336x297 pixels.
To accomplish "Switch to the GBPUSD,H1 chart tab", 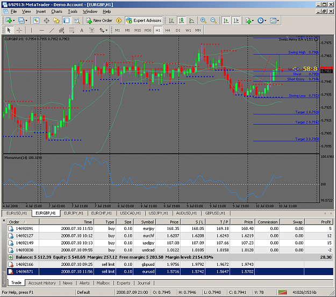I will [x=215, y=213].
